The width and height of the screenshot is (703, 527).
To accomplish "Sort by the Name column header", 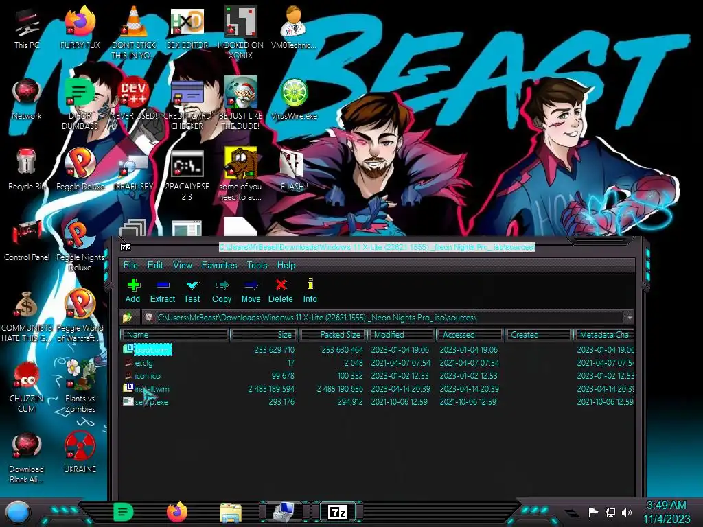I will tap(175, 335).
